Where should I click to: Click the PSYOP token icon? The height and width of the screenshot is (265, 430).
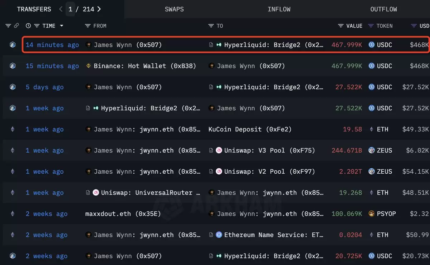(372, 214)
